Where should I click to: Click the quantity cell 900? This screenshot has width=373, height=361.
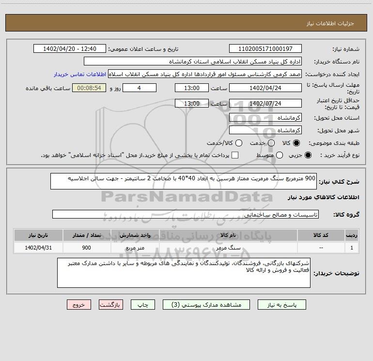click(x=87, y=248)
